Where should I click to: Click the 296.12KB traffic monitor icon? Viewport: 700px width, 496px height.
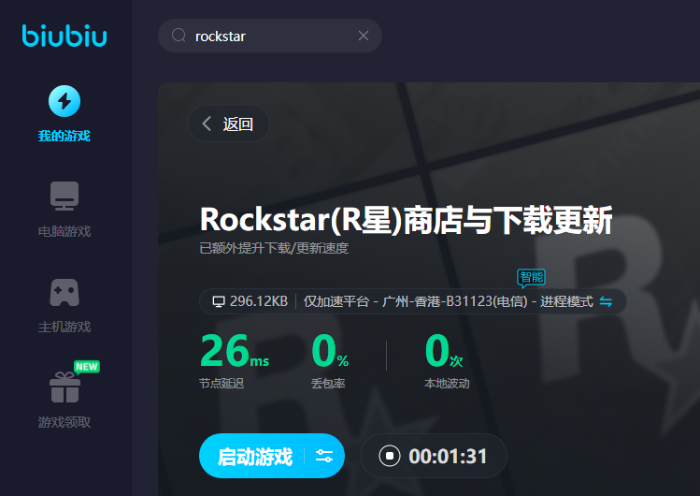[219, 301]
